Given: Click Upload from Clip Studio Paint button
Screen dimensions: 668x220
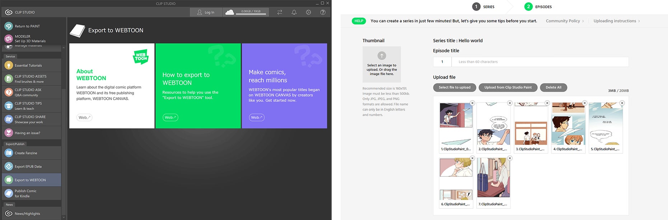Looking at the screenshot, I should point(508,87).
